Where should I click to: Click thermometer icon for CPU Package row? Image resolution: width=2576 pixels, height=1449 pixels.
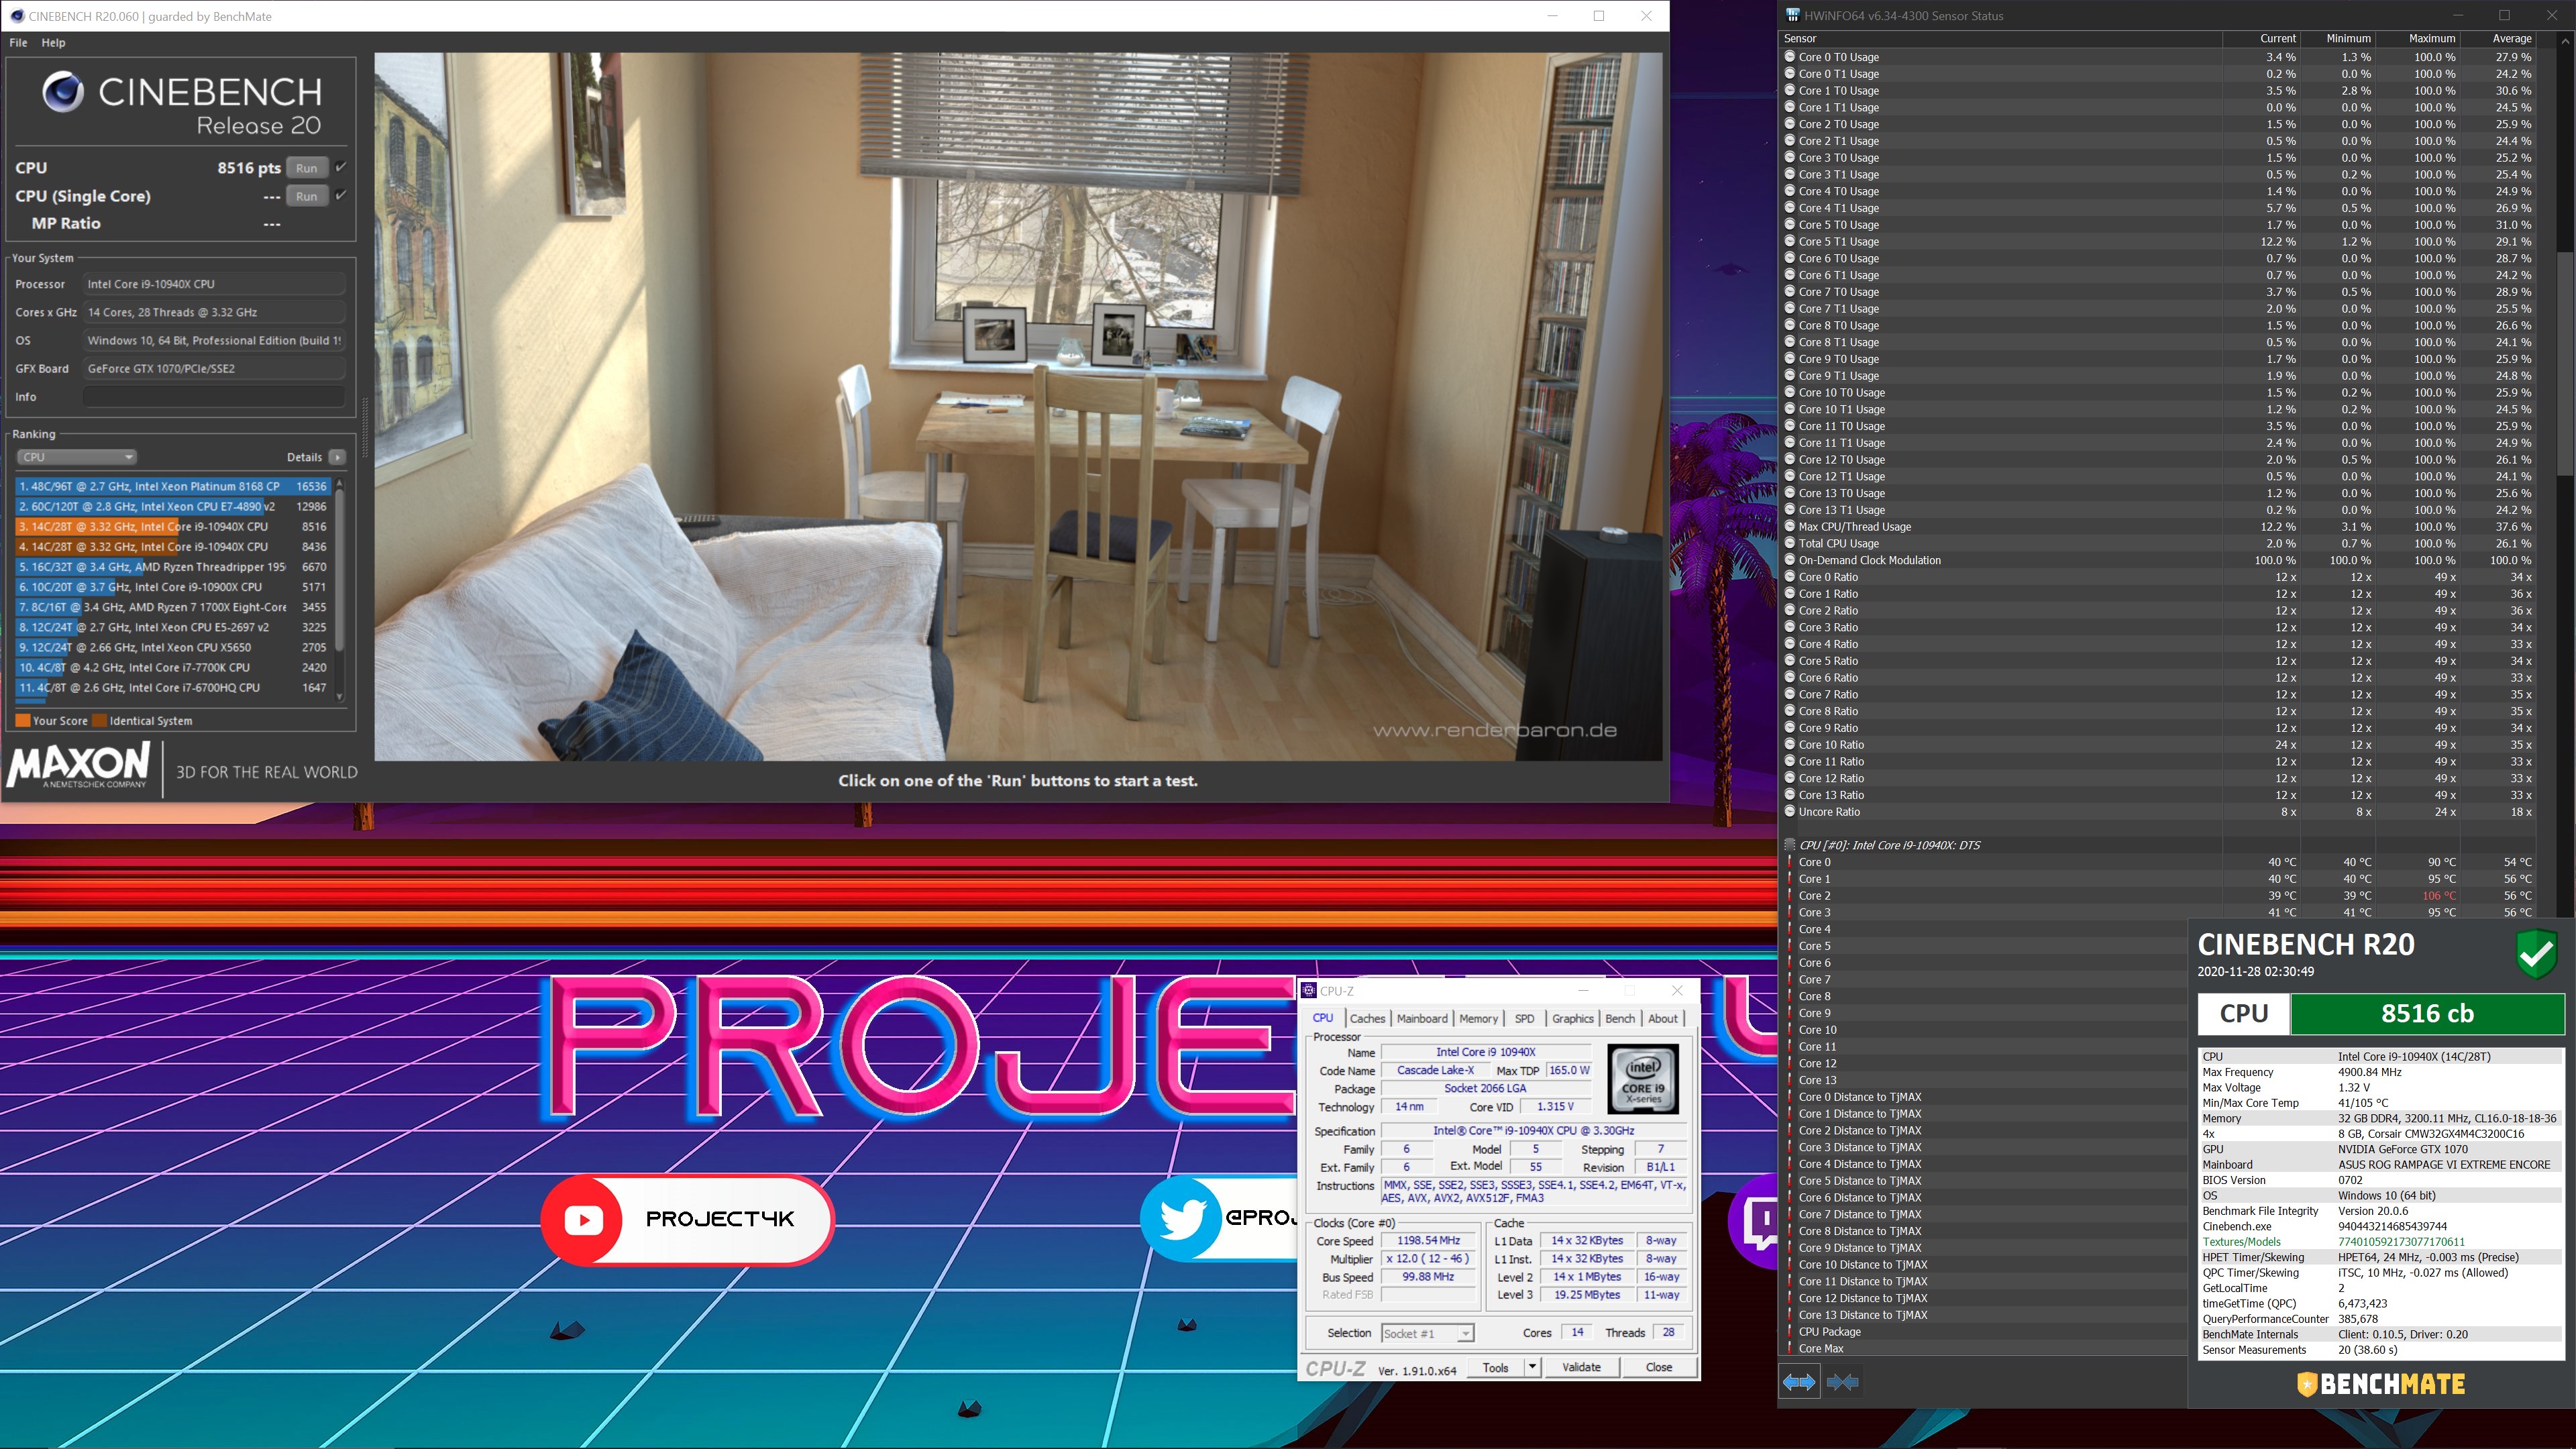tap(1790, 1332)
